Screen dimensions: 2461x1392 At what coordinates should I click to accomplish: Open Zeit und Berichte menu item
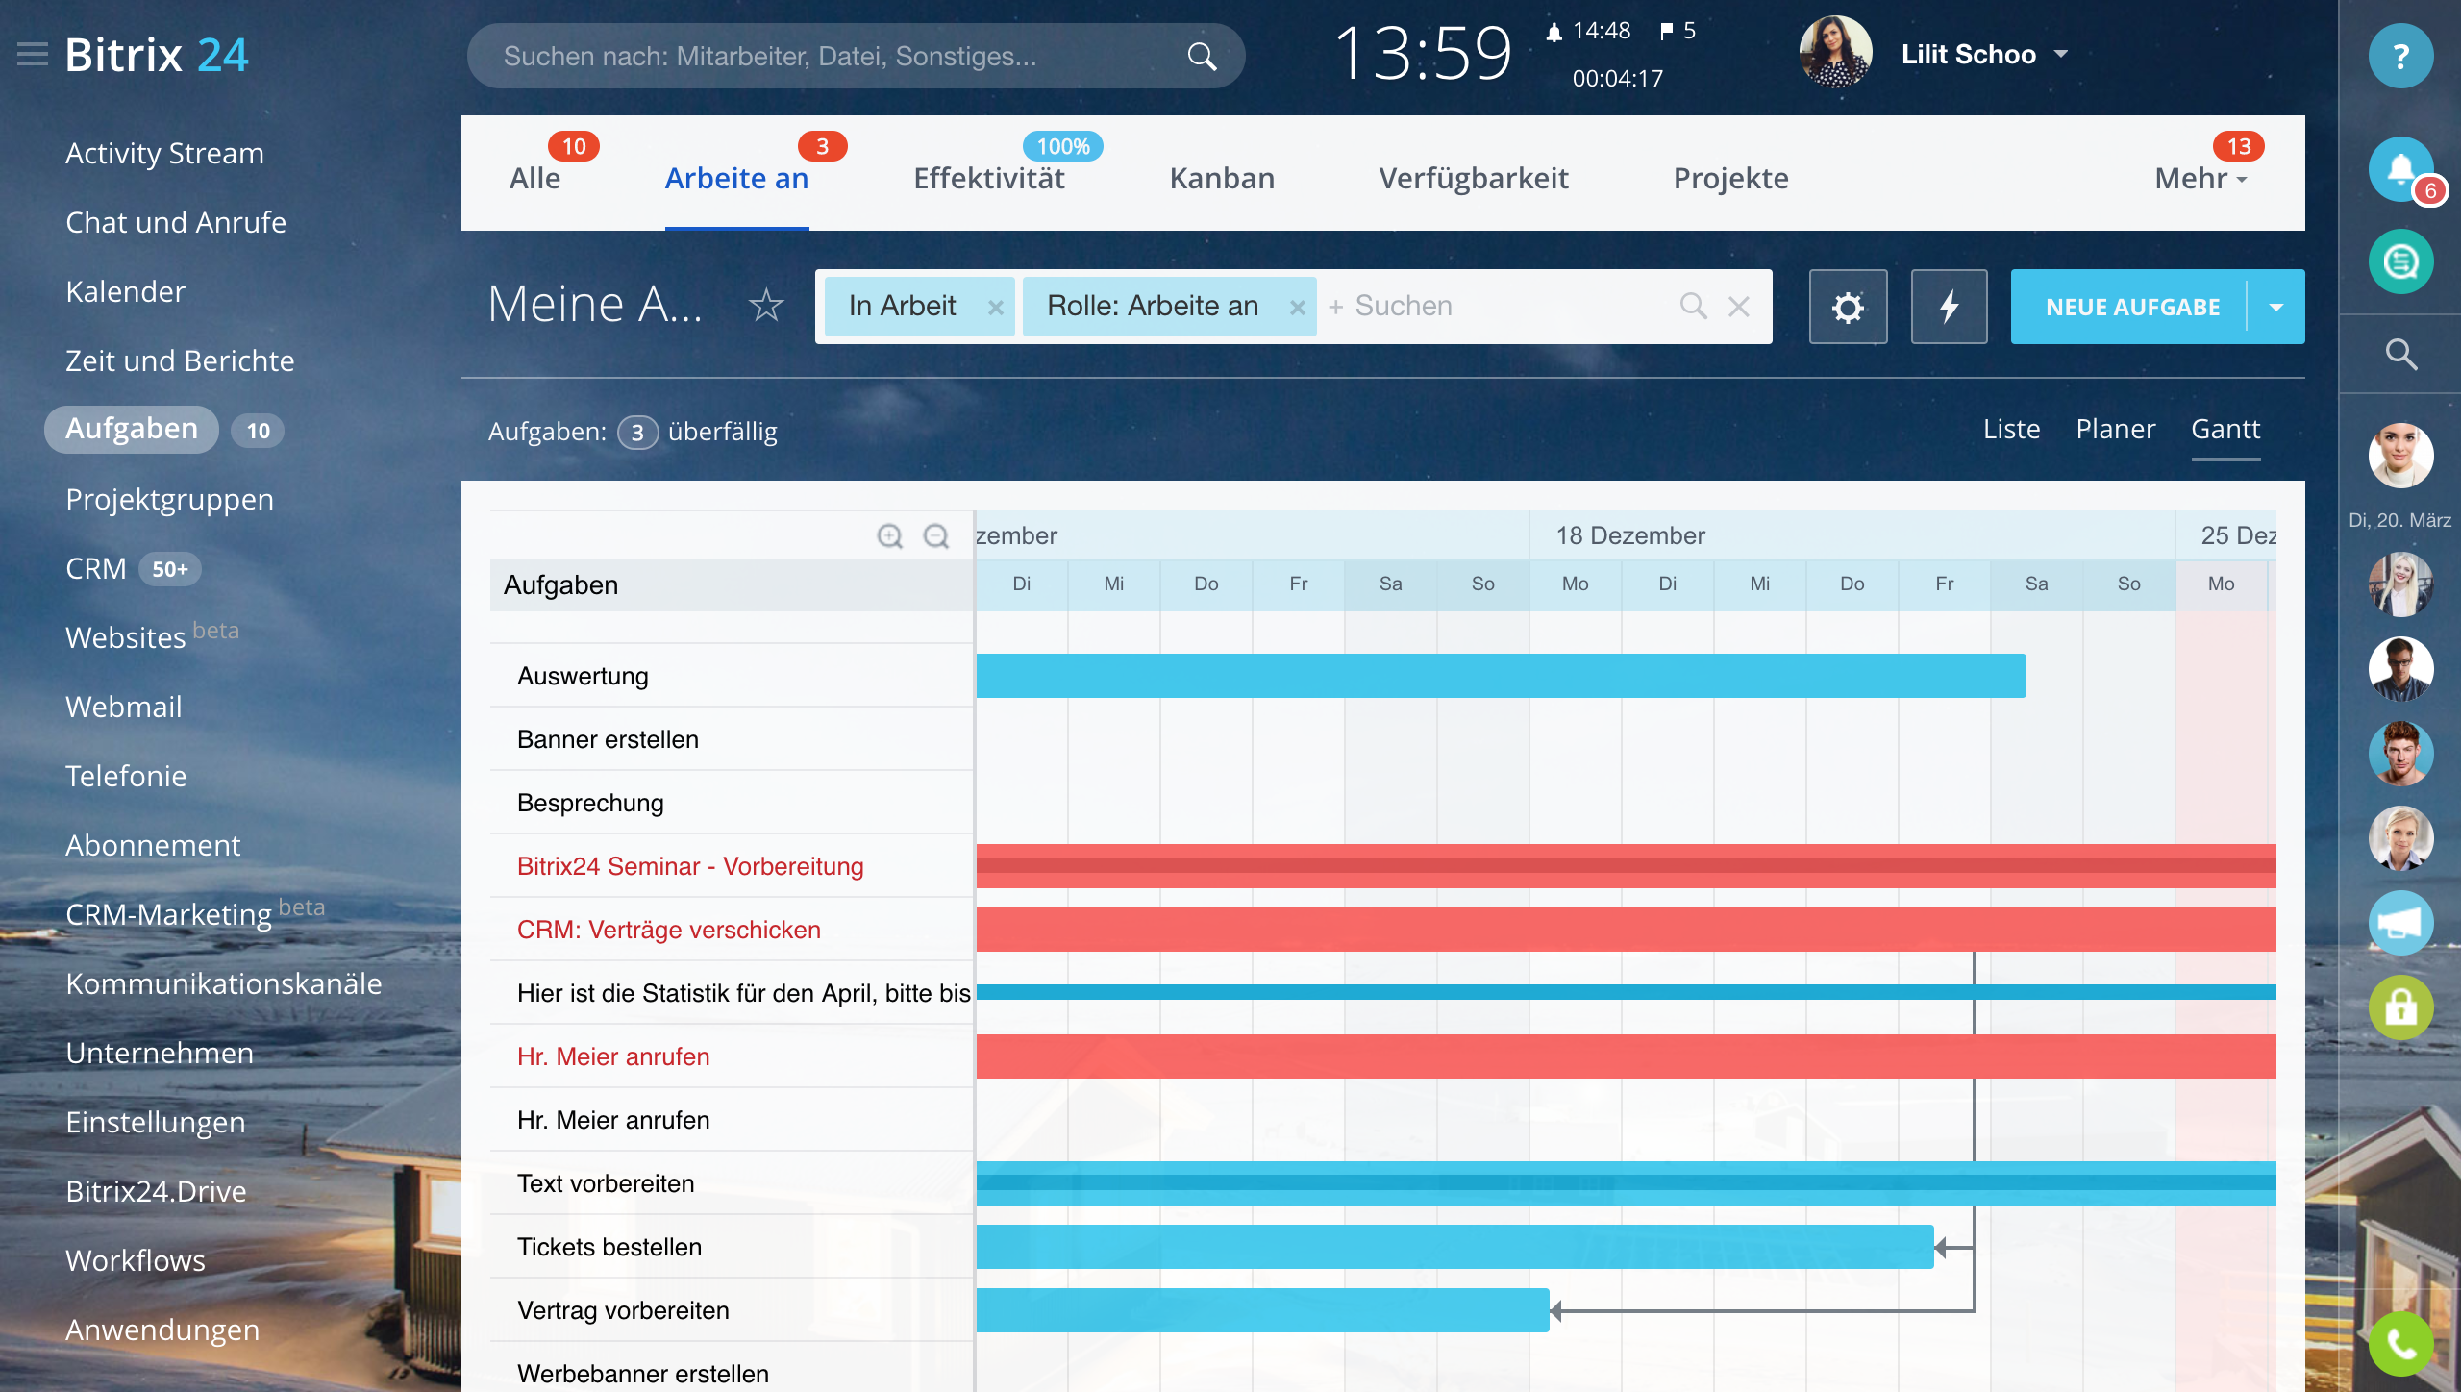coord(180,360)
